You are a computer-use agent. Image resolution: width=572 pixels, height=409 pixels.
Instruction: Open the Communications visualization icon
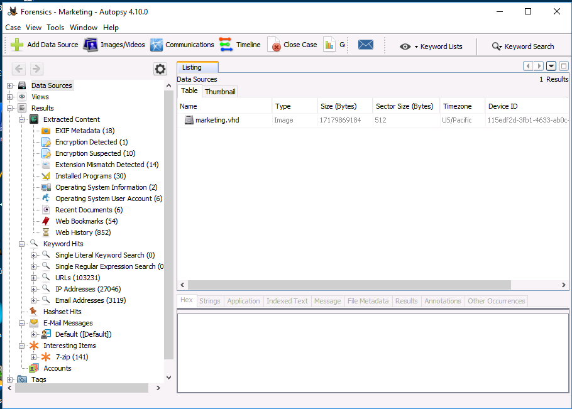[157, 45]
